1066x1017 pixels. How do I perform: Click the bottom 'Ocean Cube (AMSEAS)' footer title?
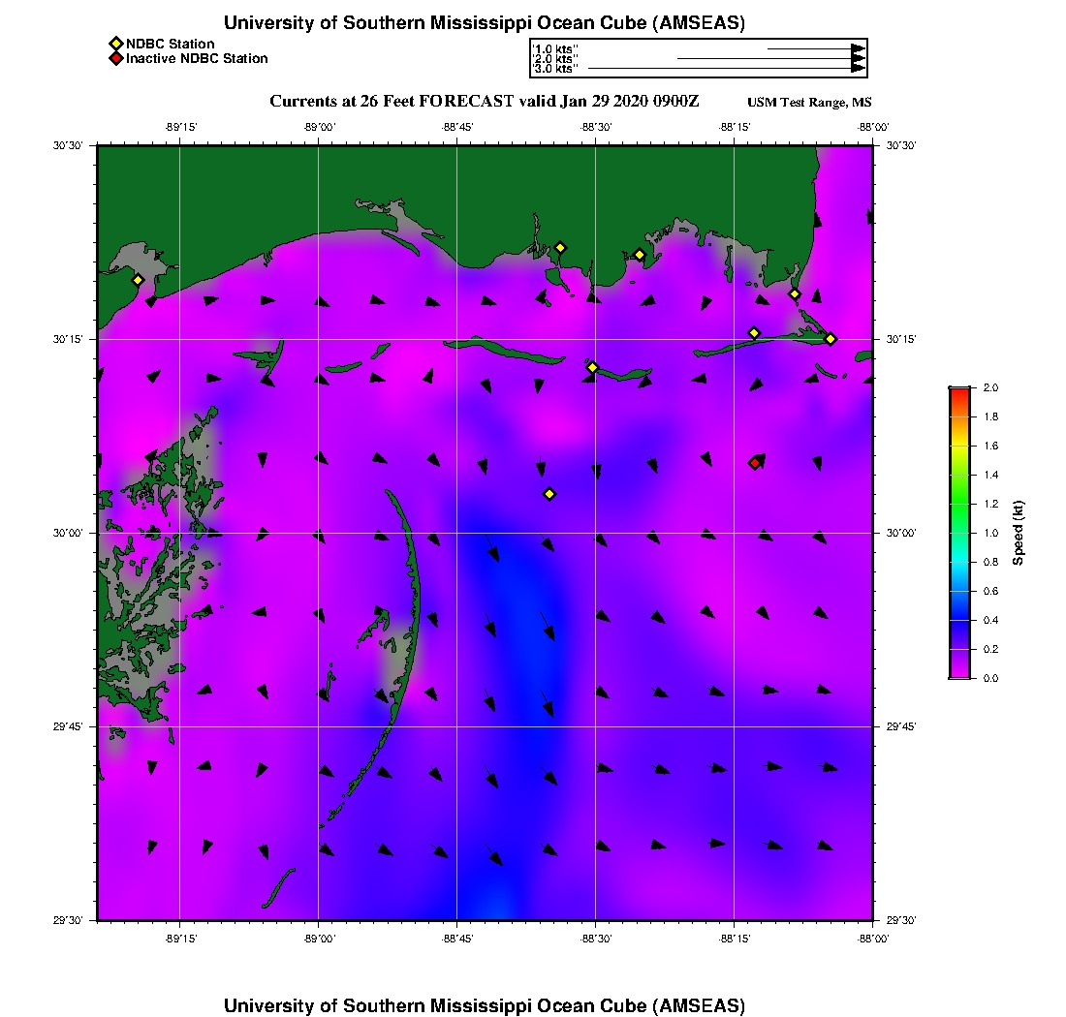coord(485,1004)
